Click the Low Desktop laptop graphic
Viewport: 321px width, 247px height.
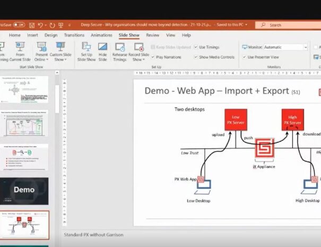[x=204, y=187]
